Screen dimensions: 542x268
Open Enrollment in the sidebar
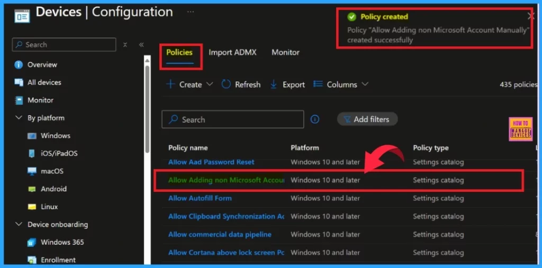pyautogui.click(x=58, y=260)
